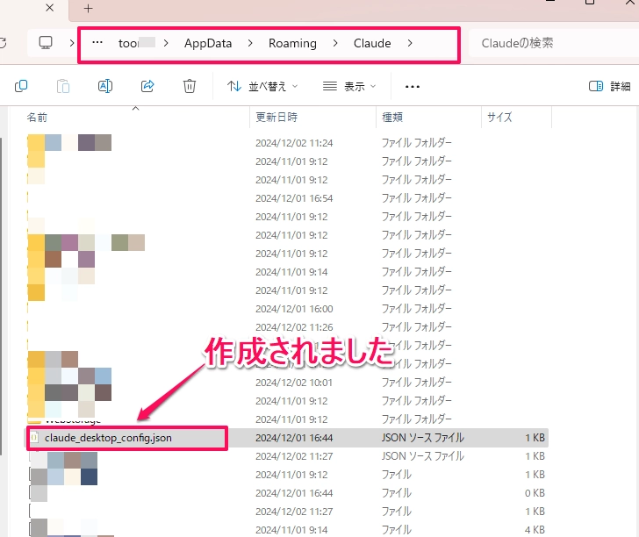Expand chevron after tooi user folder
This screenshot has height=537, width=639.
coord(166,43)
